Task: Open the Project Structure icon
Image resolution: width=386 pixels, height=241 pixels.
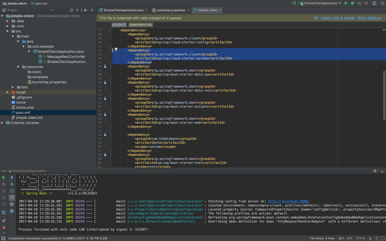Action: pyautogui.click(x=374, y=3)
